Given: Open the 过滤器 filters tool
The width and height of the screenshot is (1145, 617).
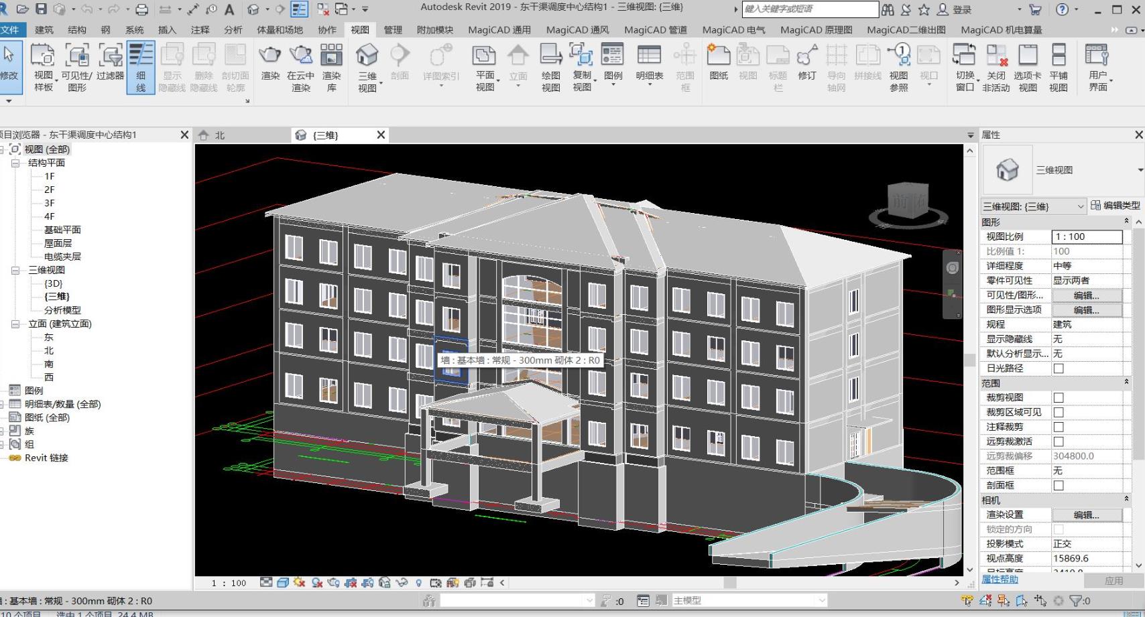Looking at the screenshot, I should 110,62.
